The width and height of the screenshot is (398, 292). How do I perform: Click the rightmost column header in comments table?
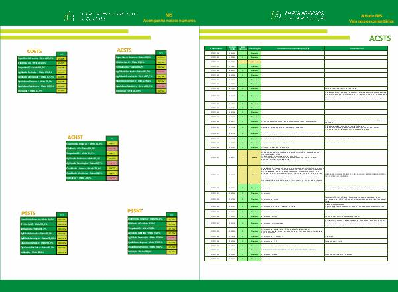click(x=356, y=48)
